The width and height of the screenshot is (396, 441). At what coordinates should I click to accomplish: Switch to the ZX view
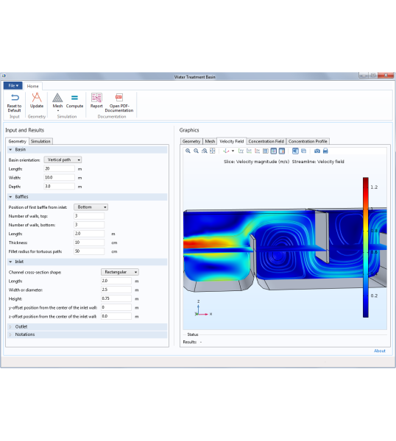pos(257,151)
